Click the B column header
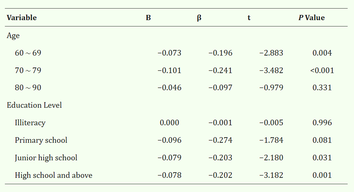 point(148,18)
